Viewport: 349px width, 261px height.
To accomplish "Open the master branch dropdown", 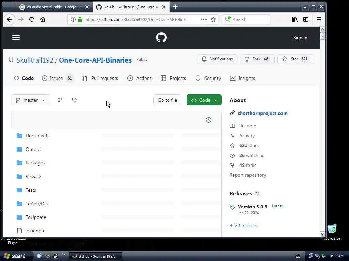I will 31,100.
